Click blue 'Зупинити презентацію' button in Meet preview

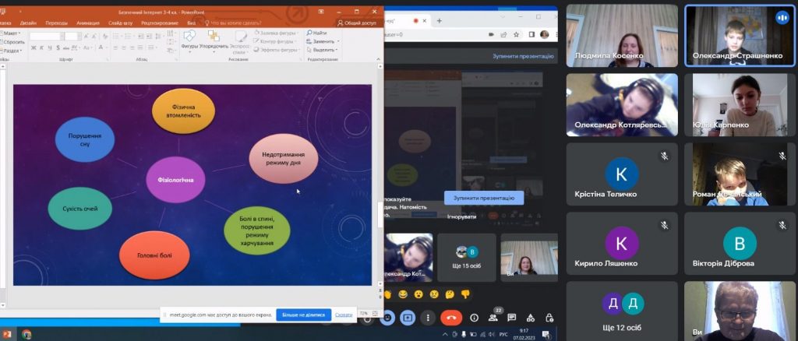pyautogui.click(x=483, y=198)
